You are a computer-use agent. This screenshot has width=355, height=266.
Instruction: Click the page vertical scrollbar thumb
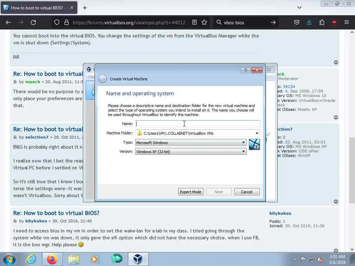352,170
